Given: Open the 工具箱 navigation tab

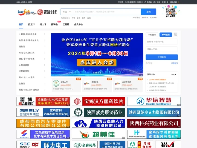Looking at the screenshot, I should point(66,24).
